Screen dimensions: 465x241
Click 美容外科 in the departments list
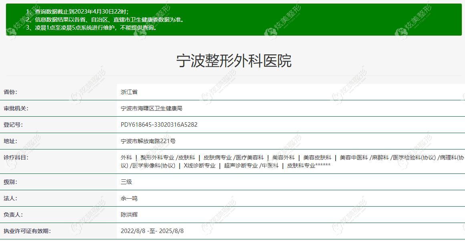pyautogui.click(x=283, y=157)
